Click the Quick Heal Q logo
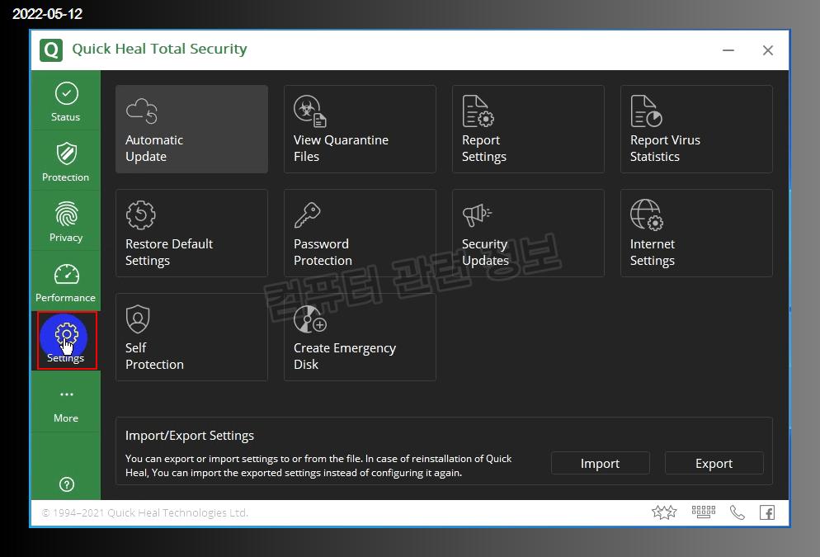The height and width of the screenshot is (557, 820). [x=51, y=50]
